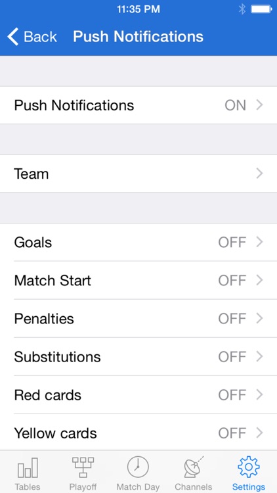This screenshot has height=493, width=277.
Task: Toggle the Push Notifications ON value
Action: (x=235, y=105)
